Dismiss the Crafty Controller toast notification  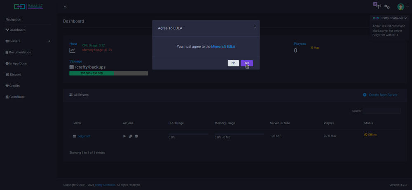click(x=405, y=18)
